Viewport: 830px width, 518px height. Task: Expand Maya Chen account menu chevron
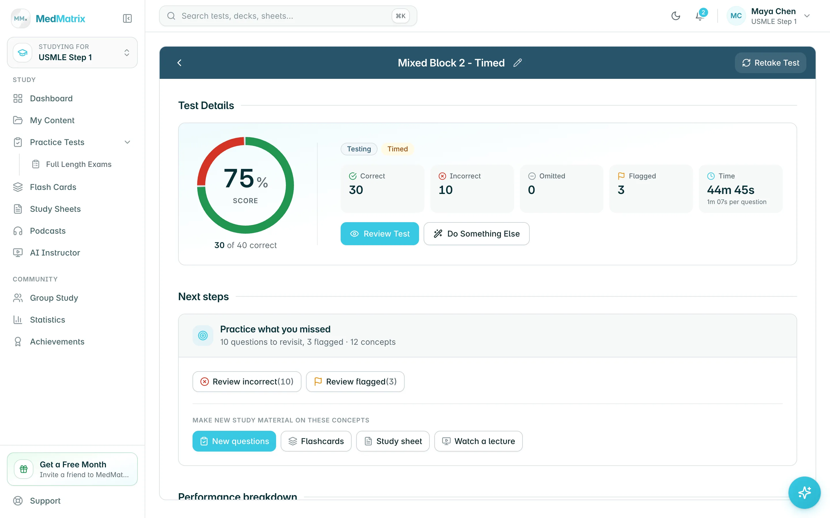coord(807,16)
